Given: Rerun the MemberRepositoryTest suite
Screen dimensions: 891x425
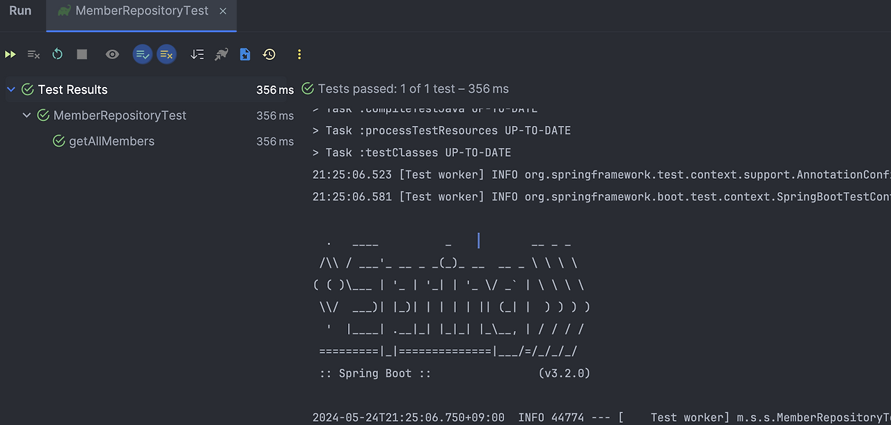Looking at the screenshot, I should 10,54.
